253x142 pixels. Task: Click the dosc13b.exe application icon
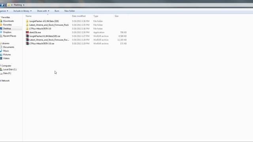(x=27, y=32)
